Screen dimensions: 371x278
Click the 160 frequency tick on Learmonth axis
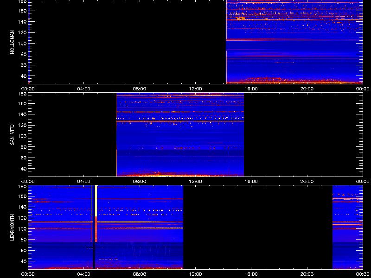(22, 196)
